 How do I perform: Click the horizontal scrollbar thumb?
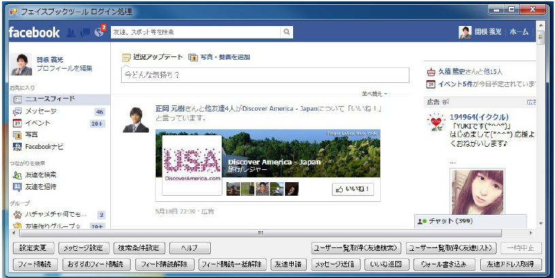[260, 233]
